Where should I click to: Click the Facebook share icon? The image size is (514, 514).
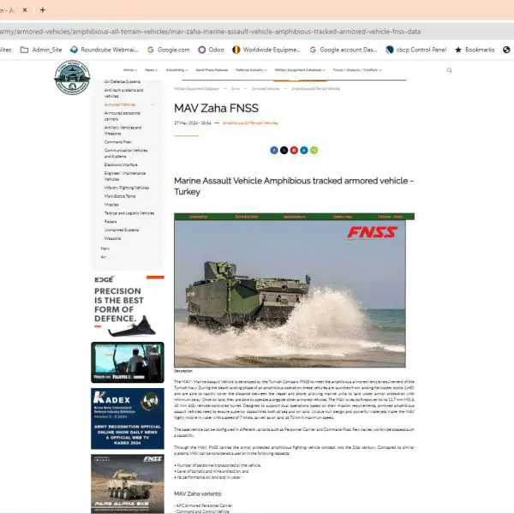(274, 150)
